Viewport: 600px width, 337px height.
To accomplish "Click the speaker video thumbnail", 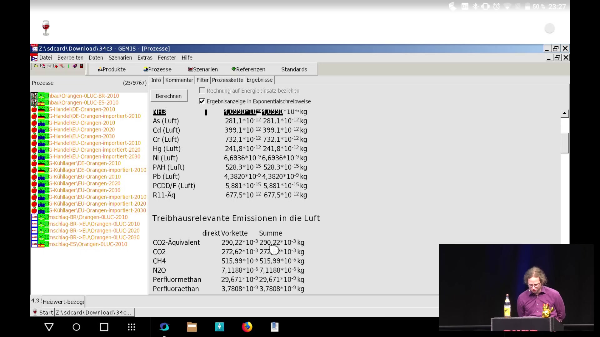I will [516, 287].
